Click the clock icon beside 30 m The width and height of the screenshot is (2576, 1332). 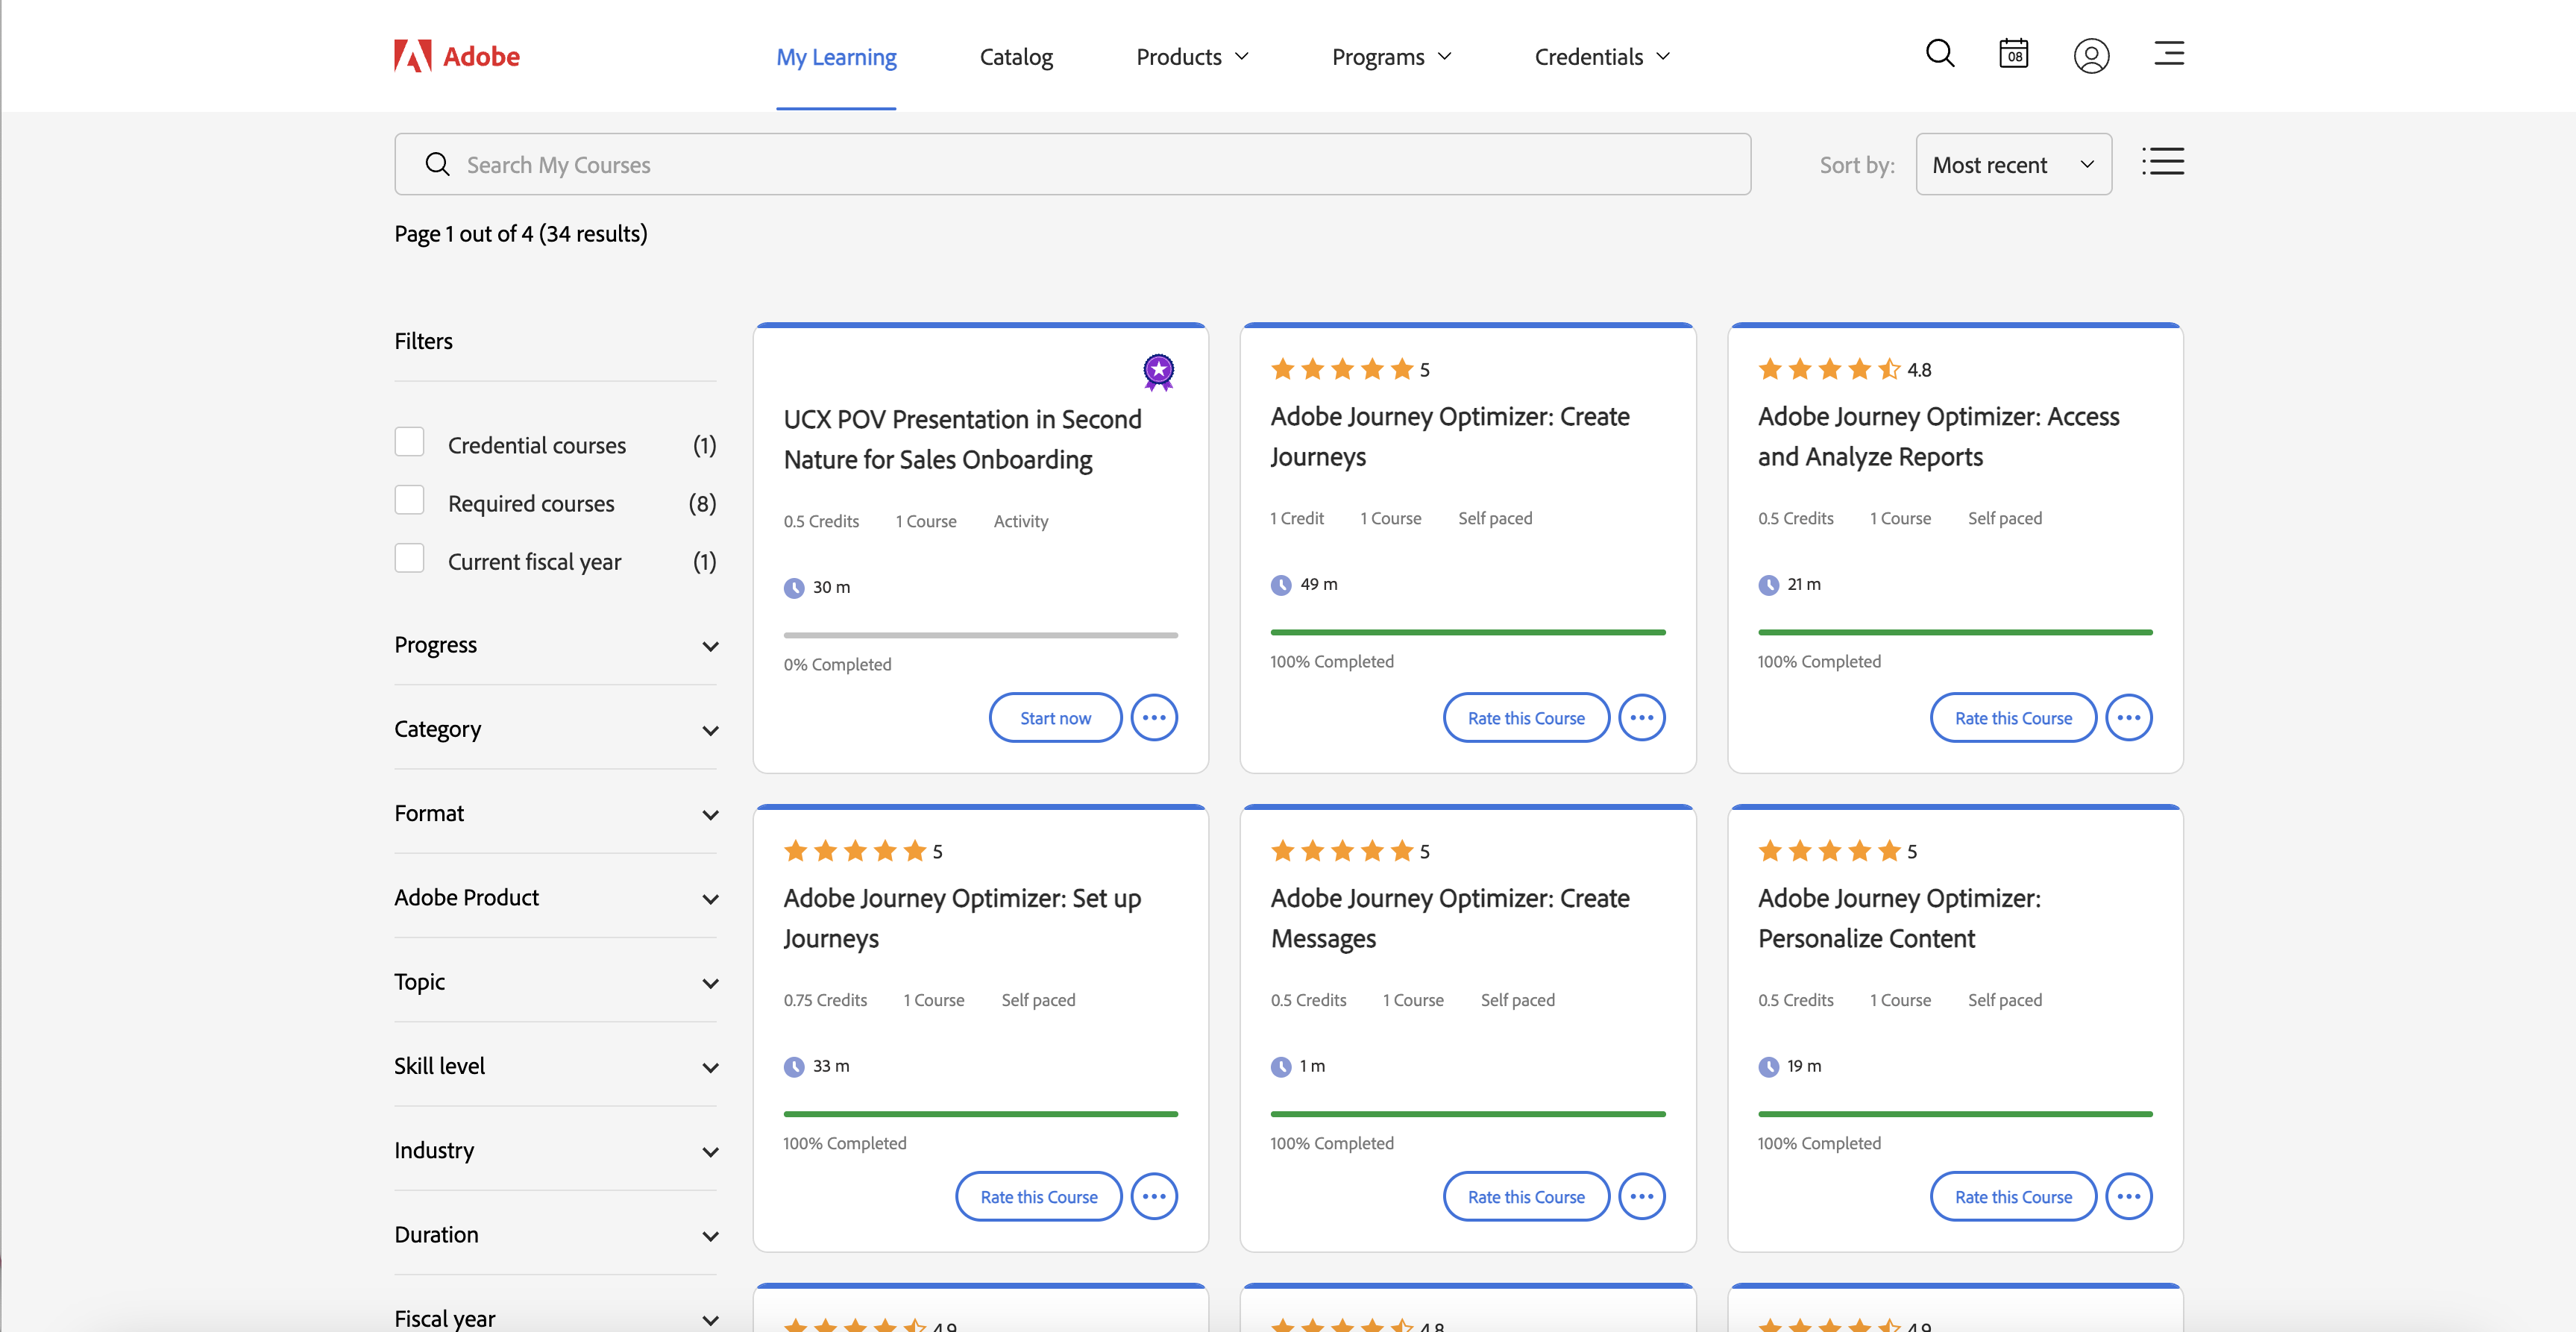click(794, 588)
